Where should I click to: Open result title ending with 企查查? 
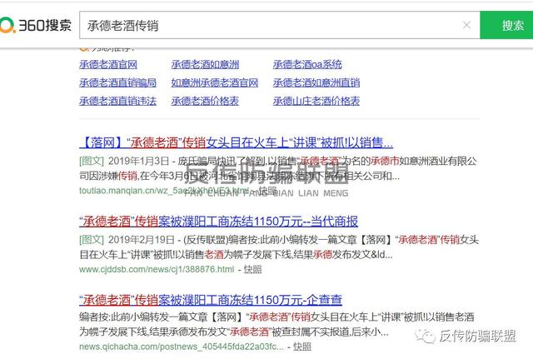210,299
